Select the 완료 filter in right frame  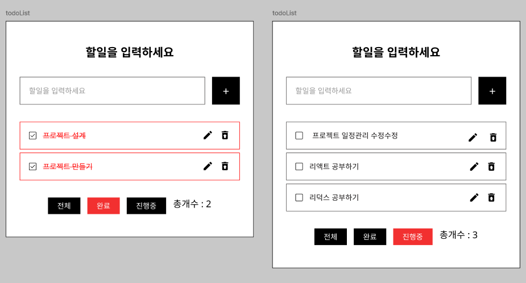(x=370, y=236)
